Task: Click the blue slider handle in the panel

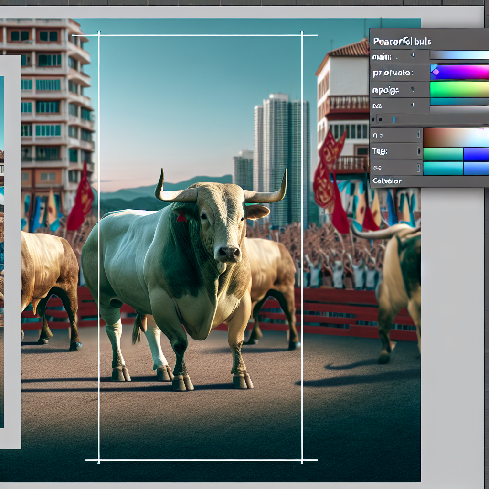Action: 394,119
